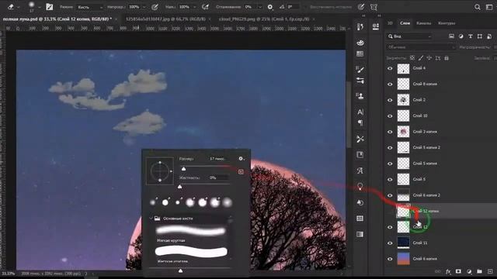Viewport: 497px width, 279px height.
Task: Filter layers by shape layers icon
Action: coord(480,36)
